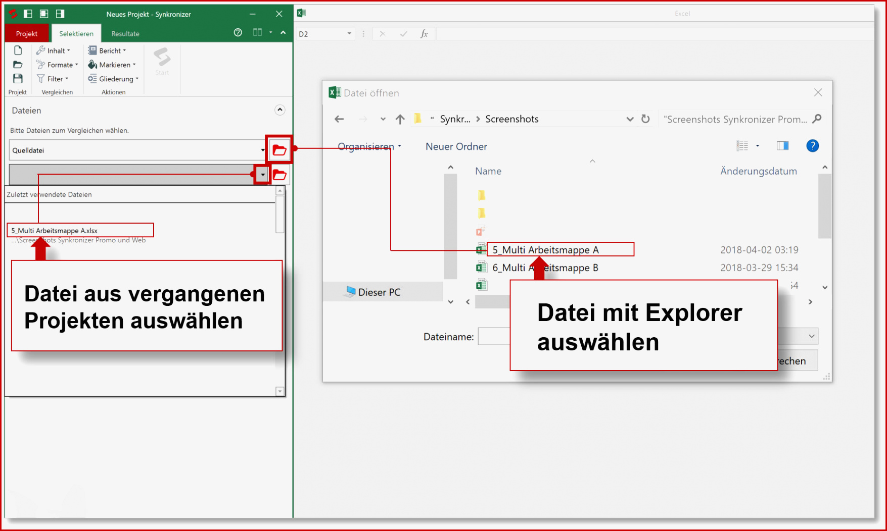The image size is (887, 531).
Task: Open existing project folder icon in ribbon
Action: (18, 65)
